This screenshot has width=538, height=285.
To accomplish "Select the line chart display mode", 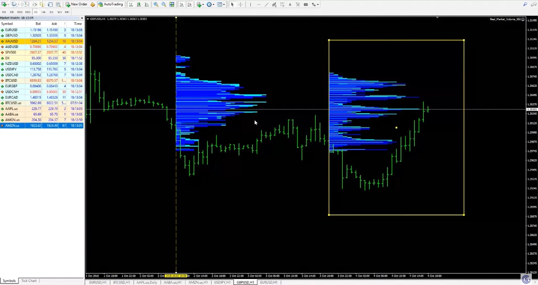I will (x=147, y=4).
